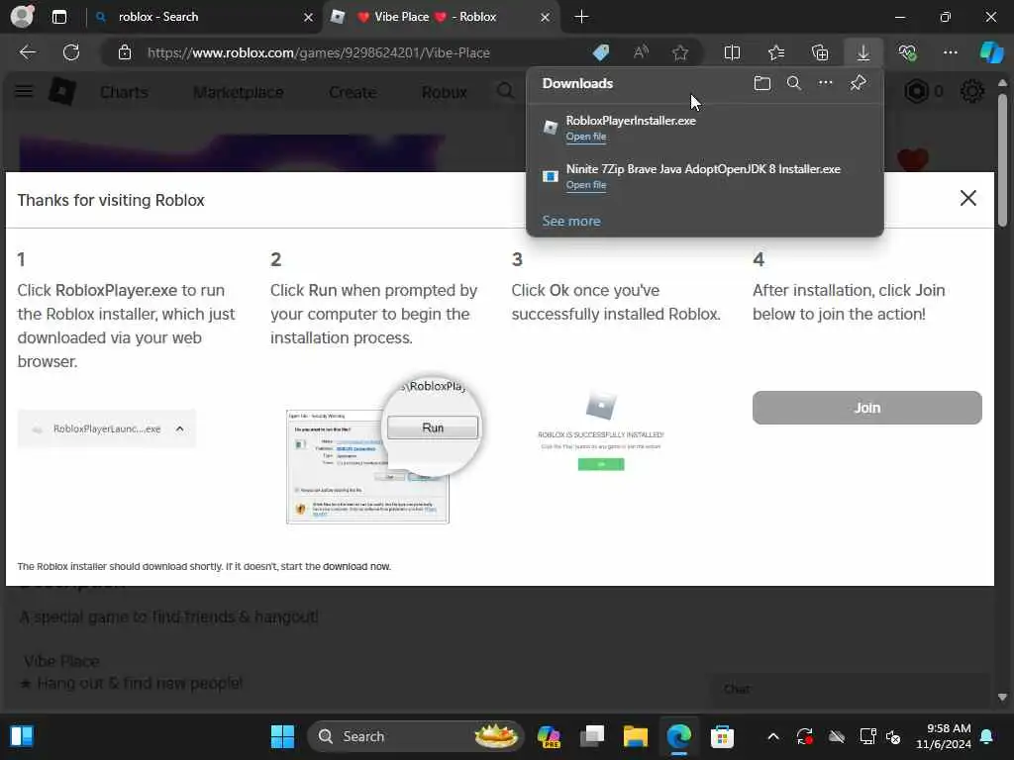
Task: Click the Run dialog illustration image
Action: click(383, 451)
